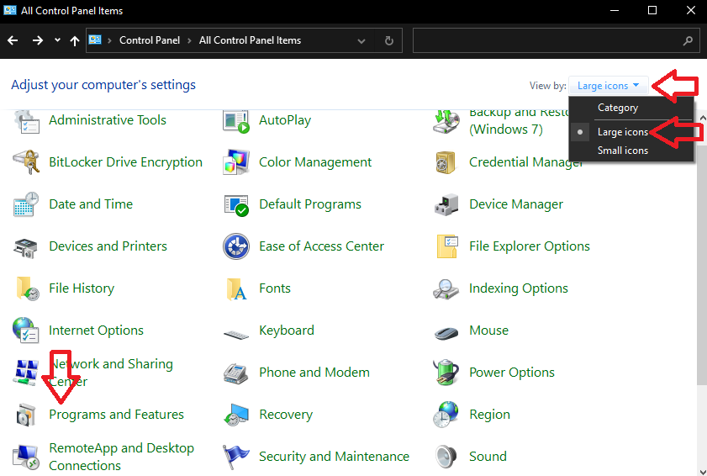Click the Device Manager icon

(446, 204)
